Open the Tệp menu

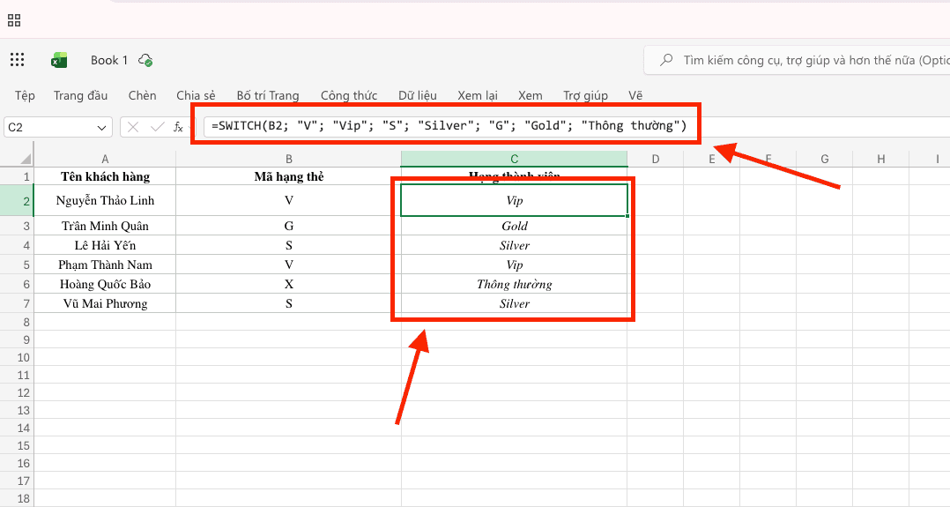pos(25,95)
